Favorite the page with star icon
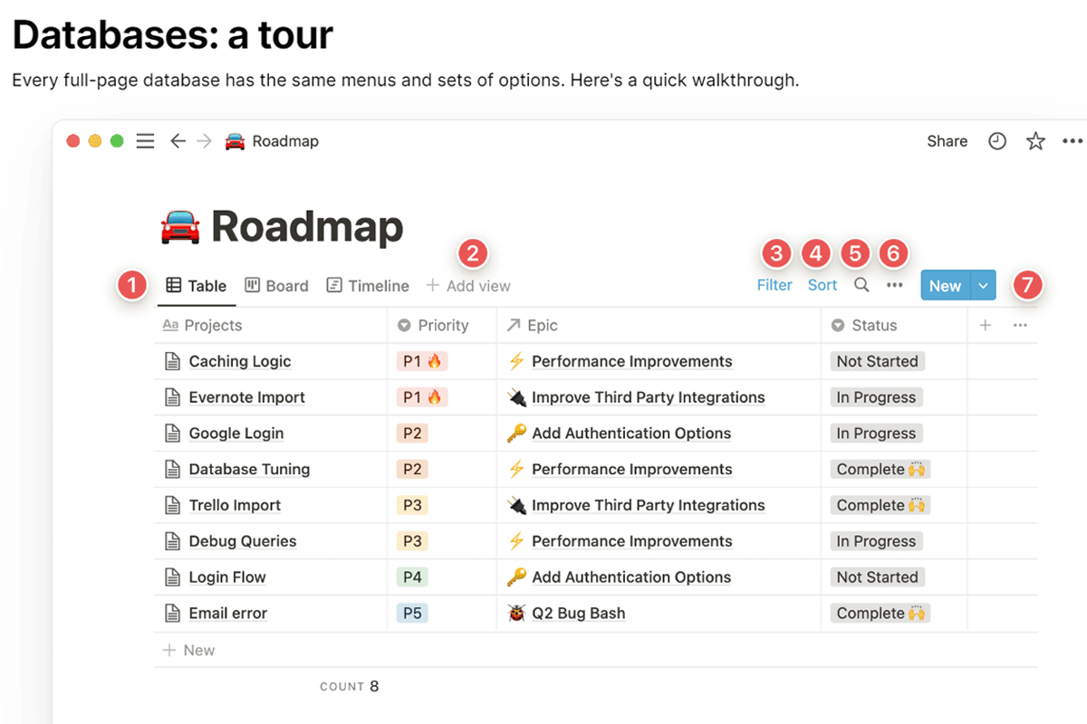1087x724 pixels. (1035, 141)
